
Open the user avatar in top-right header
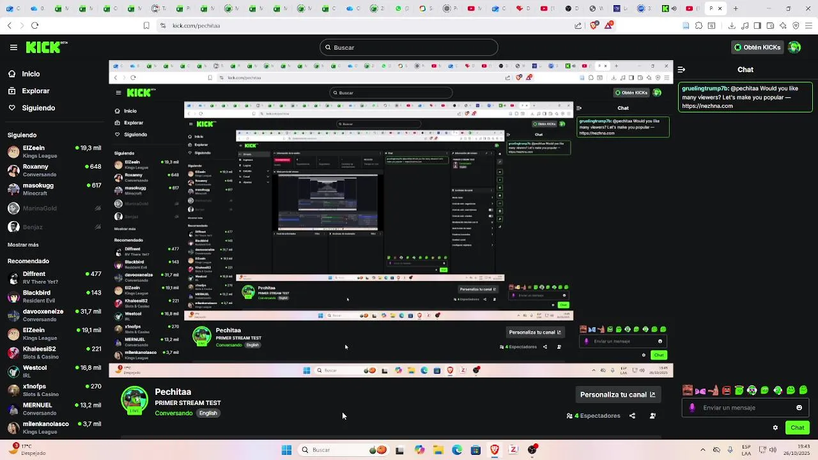(x=794, y=47)
